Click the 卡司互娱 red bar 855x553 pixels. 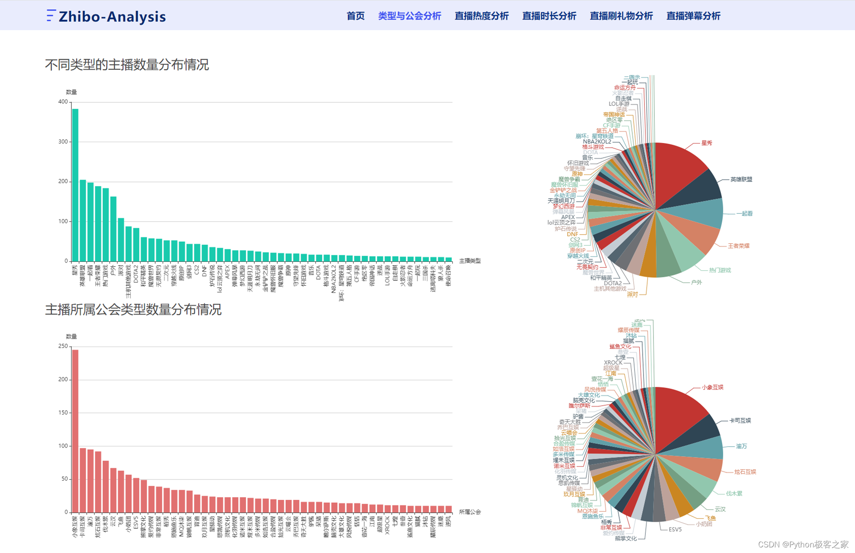click(x=83, y=480)
